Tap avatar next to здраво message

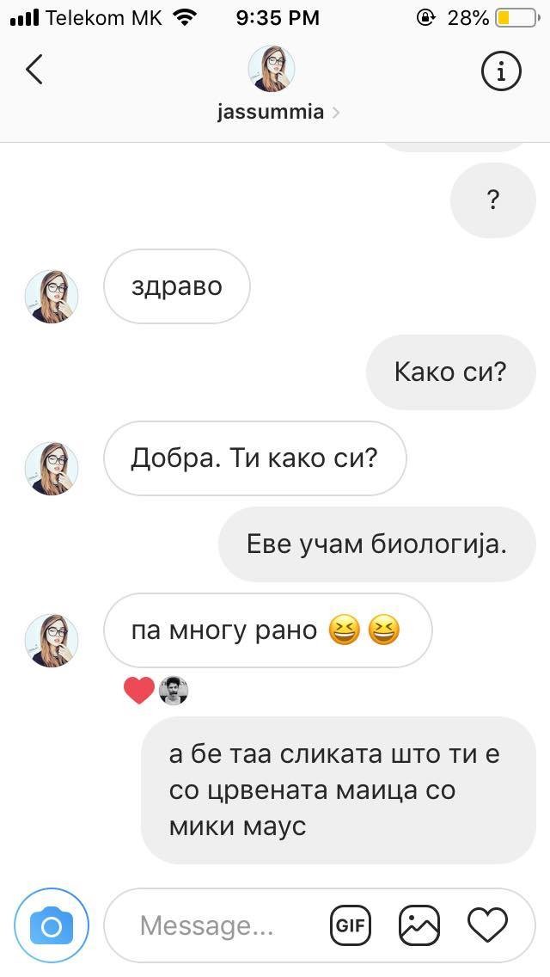pyautogui.click(x=52, y=297)
